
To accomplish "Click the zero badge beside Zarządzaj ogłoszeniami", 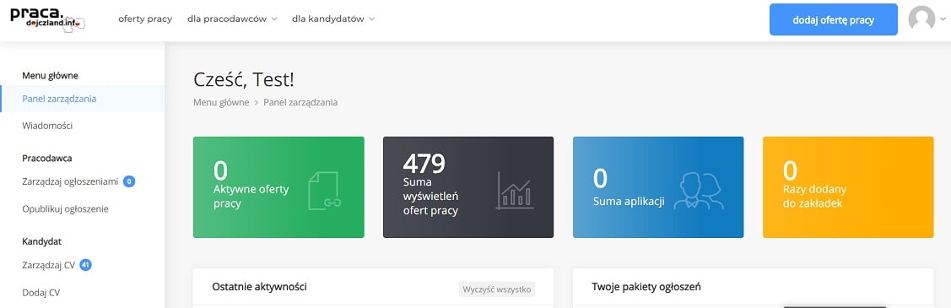I will [x=129, y=181].
